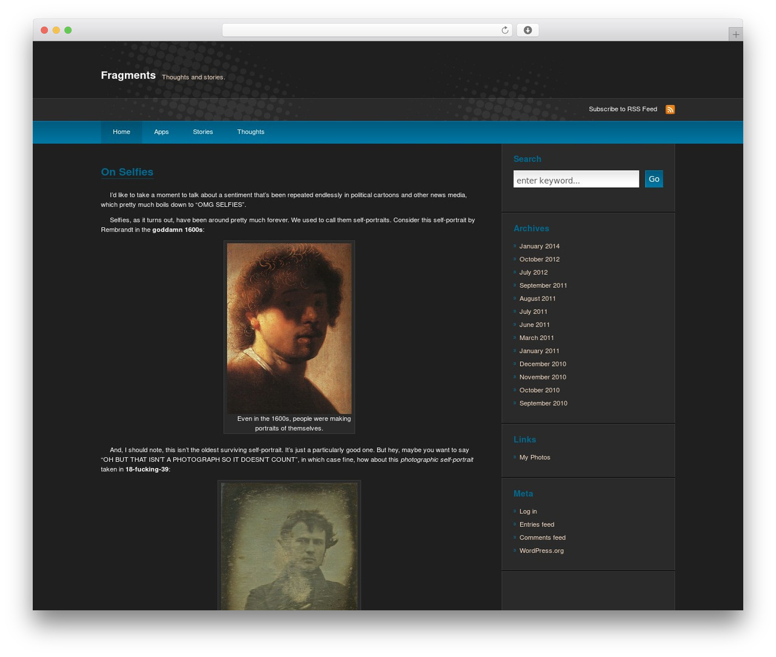Image resolution: width=776 pixels, height=657 pixels.
Task: Open the On Selfies post title
Action: pyautogui.click(x=127, y=172)
